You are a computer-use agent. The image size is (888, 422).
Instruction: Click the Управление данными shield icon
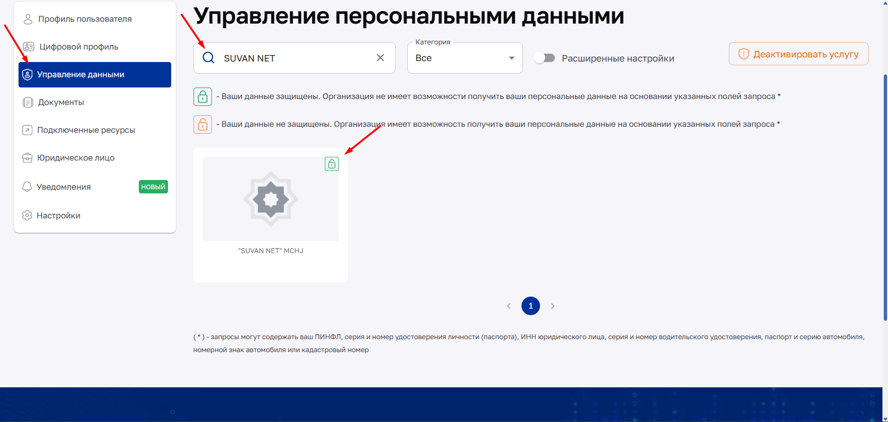click(27, 74)
